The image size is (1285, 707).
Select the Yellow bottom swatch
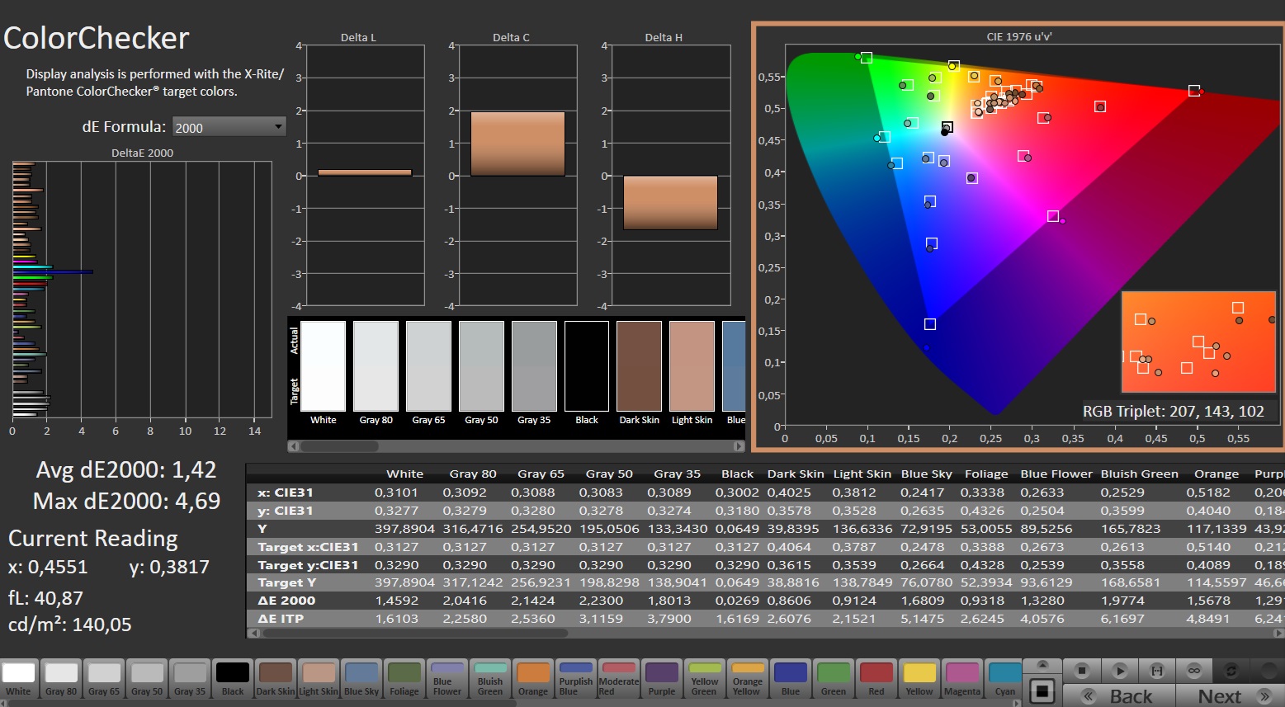pyautogui.click(x=919, y=679)
